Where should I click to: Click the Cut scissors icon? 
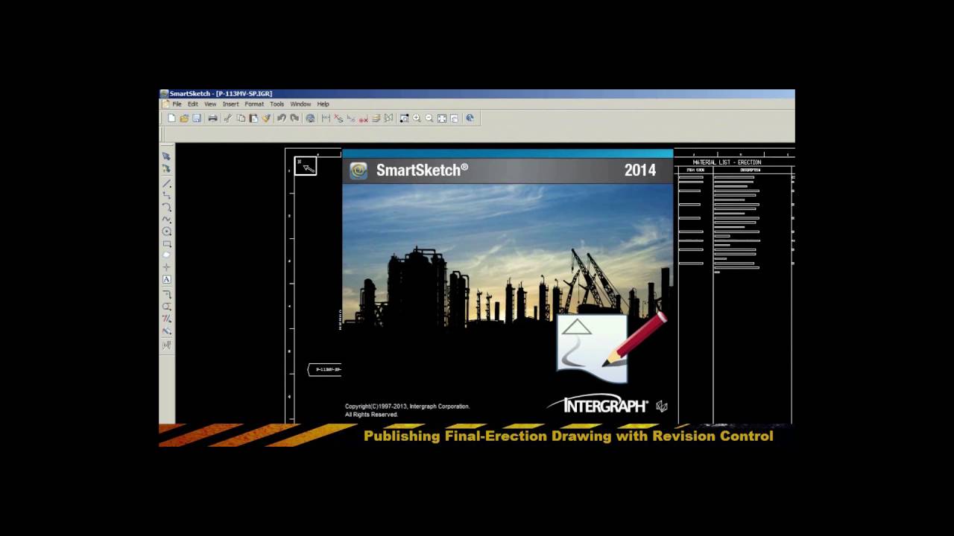pos(227,118)
